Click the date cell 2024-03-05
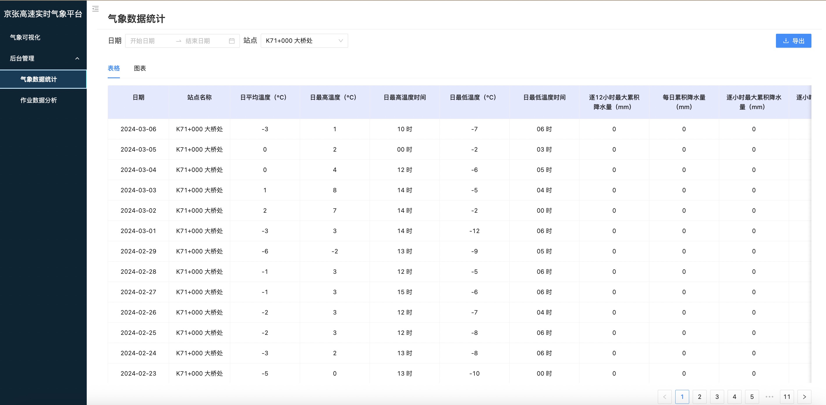826x405 pixels. [138, 150]
